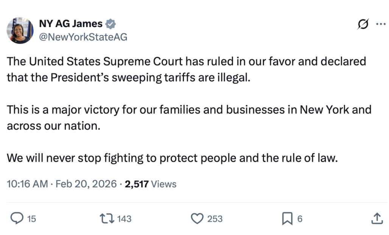The image size is (389, 235).
Task: Like the tweet with the heart icon
Action: pyautogui.click(x=197, y=218)
